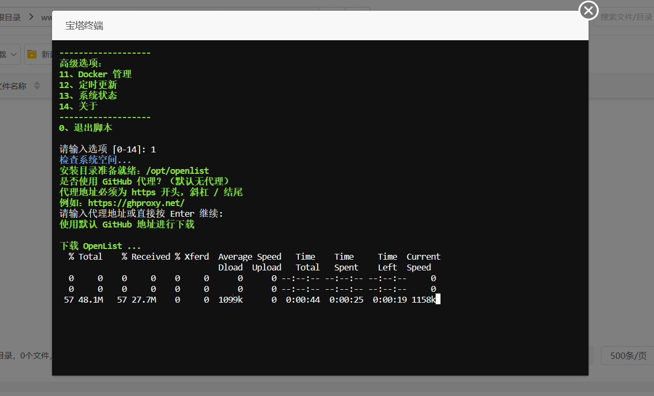The height and width of the screenshot is (396, 654).
Task: Click the 宝塔终端 dialog title
Action: click(x=84, y=26)
